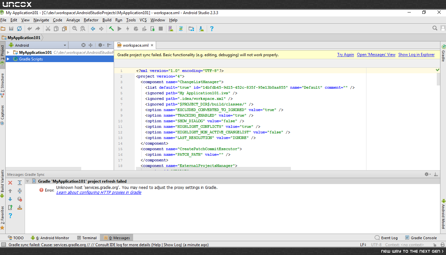Screen dimensions: 446x255
Task: Open the Android project view dropdown
Action: pyautogui.click(x=37, y=45)
